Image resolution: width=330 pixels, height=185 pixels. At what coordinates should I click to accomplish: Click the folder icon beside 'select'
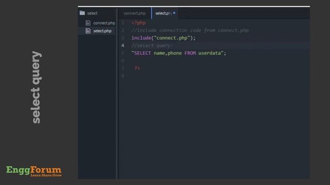click(x=82, y=13)
